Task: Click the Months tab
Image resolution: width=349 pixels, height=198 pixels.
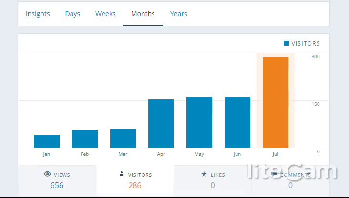Action: [x=143, y=14]
